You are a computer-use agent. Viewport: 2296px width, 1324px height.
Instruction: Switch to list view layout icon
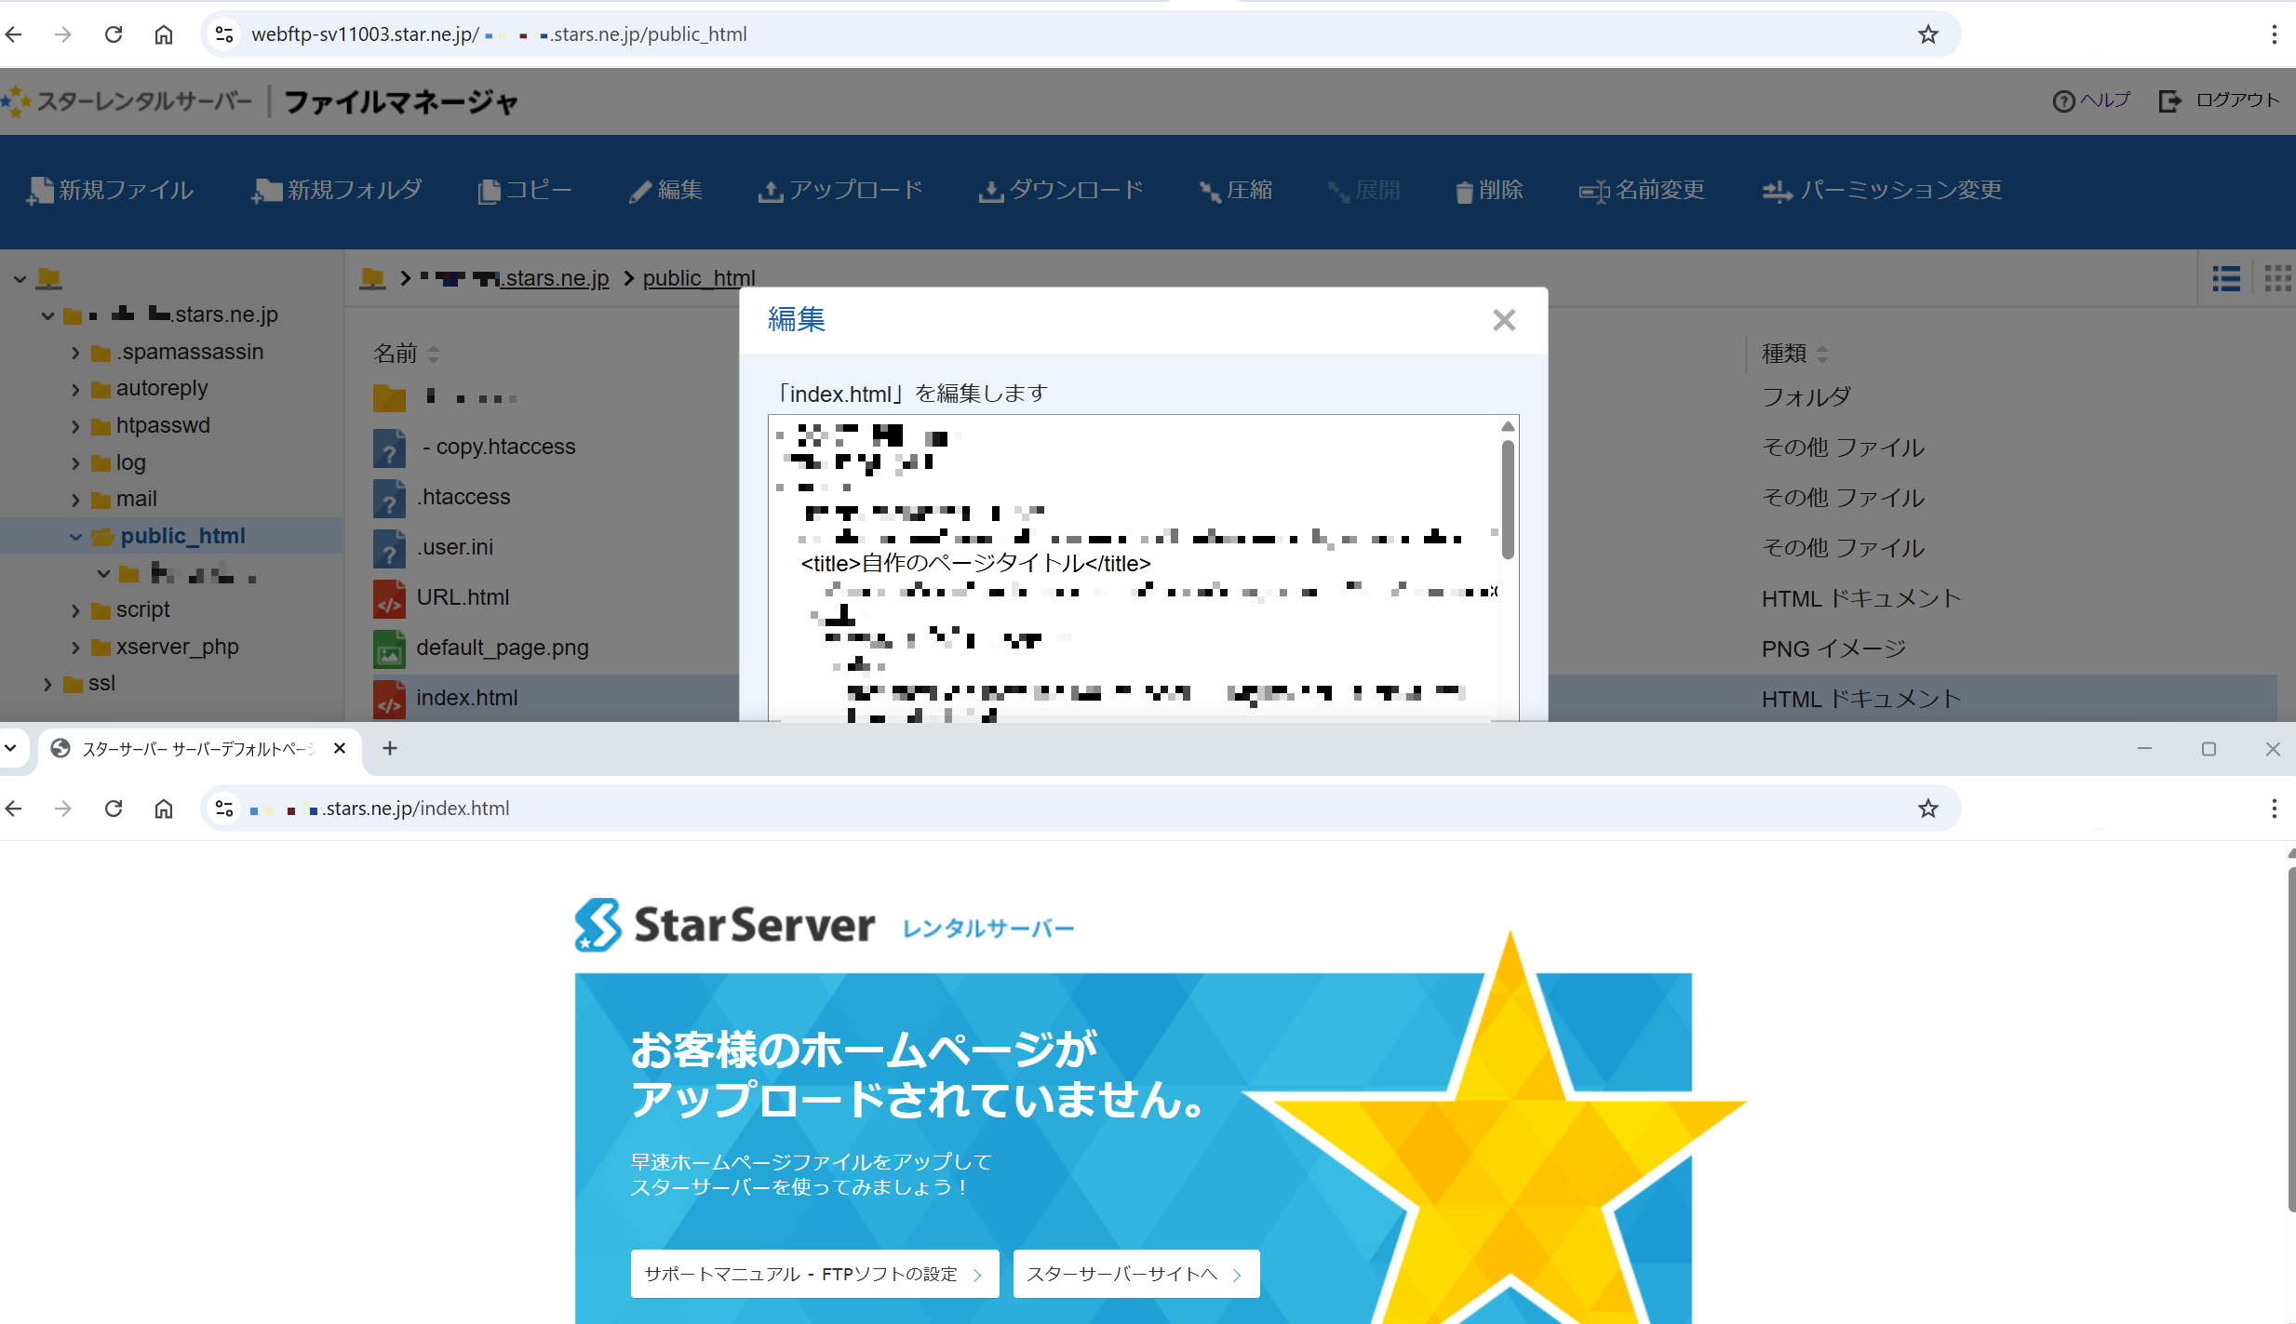pyautogui.click(x=2226, y=278)
